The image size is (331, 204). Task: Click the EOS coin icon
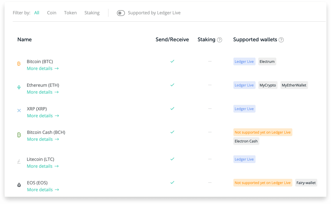click(x=19, y=185)
